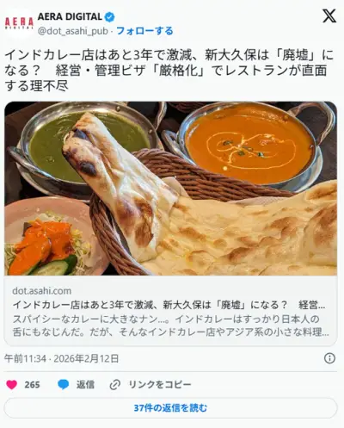This screenshot has height=428, width=344.
Task: Open the AERA DIGITAL profile avatar
Action: tap(19, 23)
